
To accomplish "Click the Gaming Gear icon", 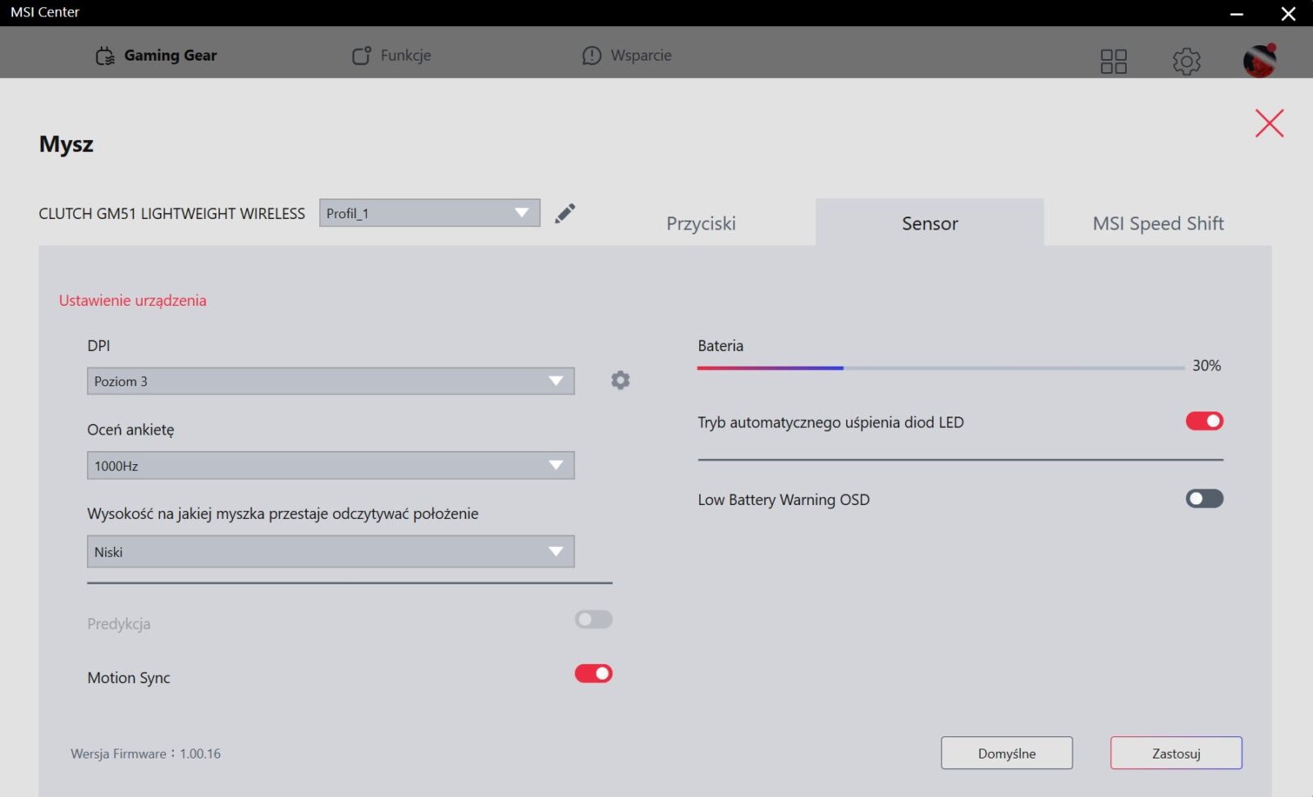I will 105,56.
